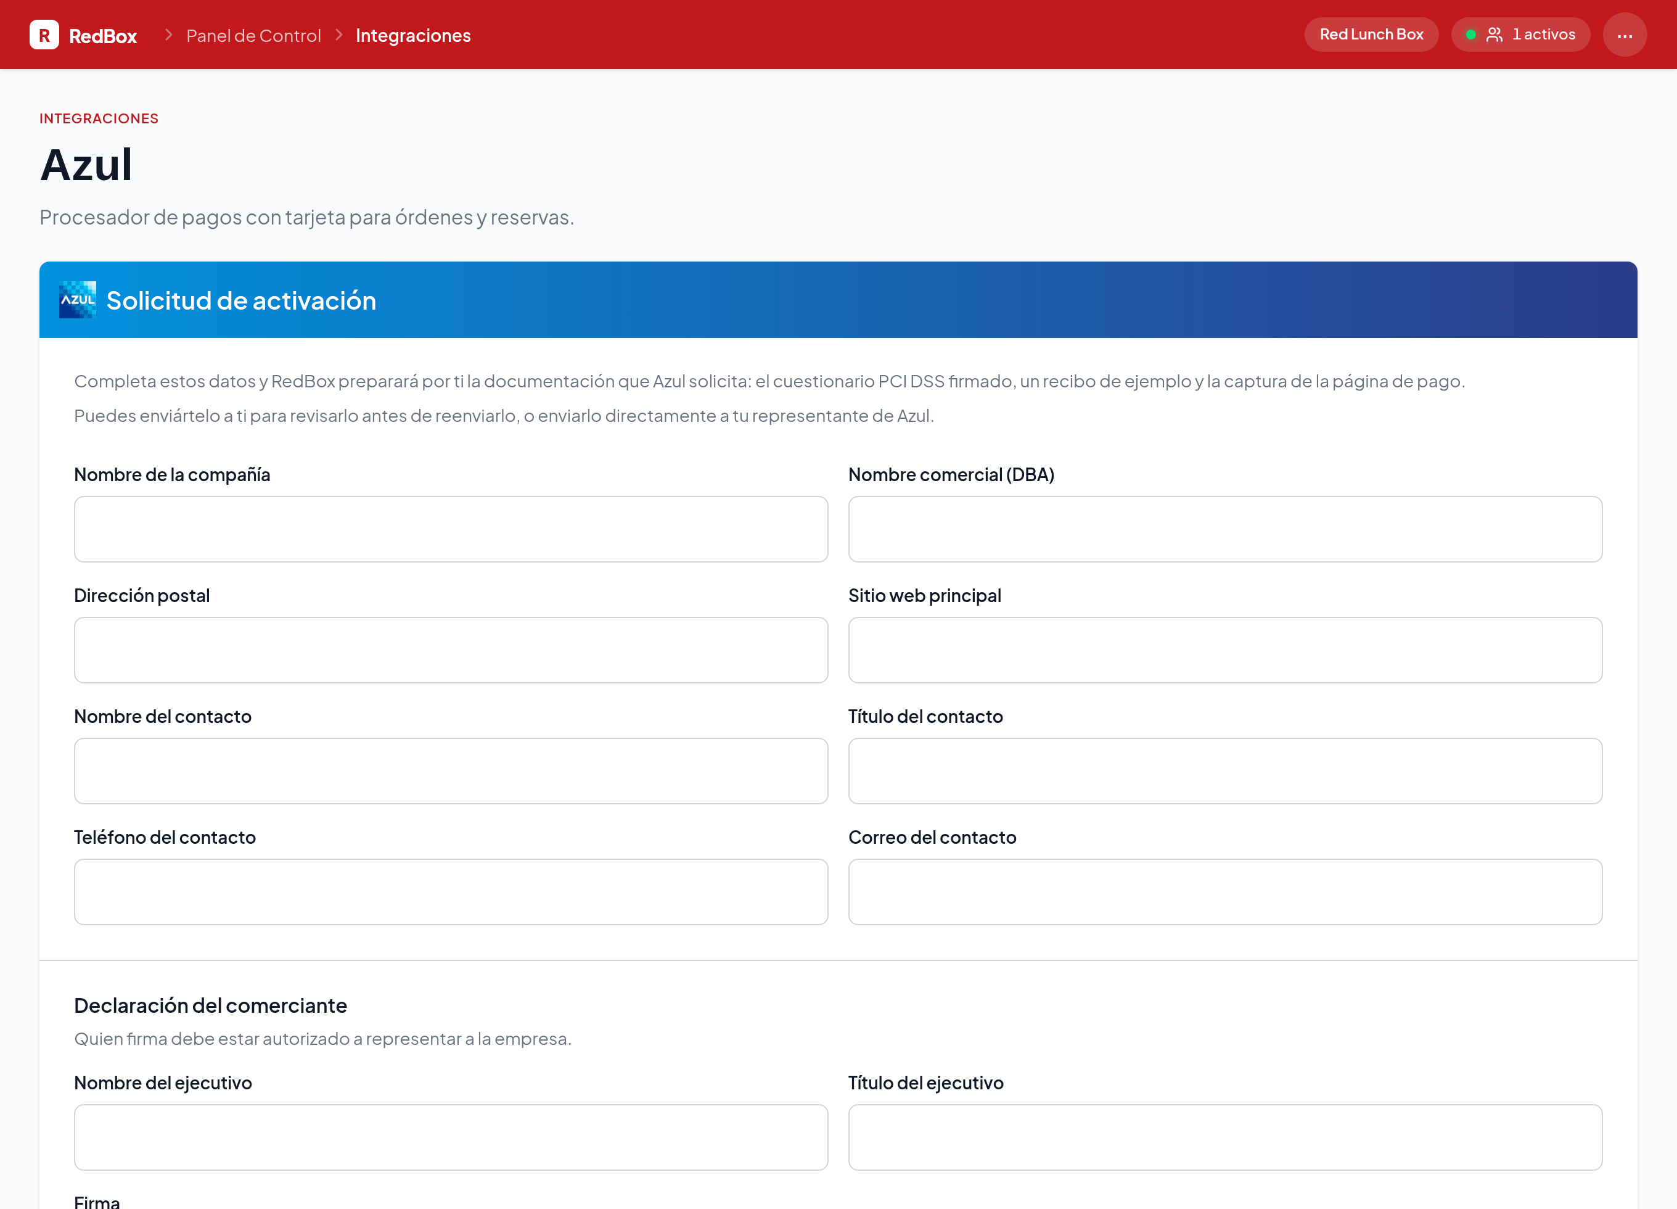
Task: Click the Azul page heading
Action: click(86, 164)
